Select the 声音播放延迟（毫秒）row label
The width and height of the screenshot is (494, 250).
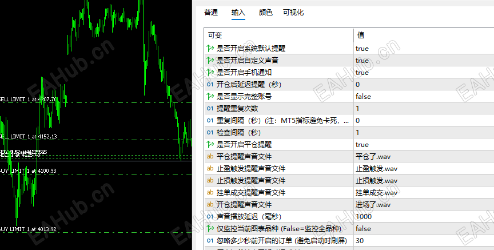(x=249, y=217)
